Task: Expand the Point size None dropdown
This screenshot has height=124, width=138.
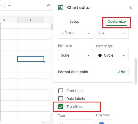Action: (76, 56)
